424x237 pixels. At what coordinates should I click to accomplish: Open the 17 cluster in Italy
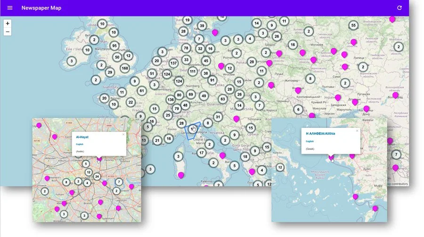(x=201, y=153)
